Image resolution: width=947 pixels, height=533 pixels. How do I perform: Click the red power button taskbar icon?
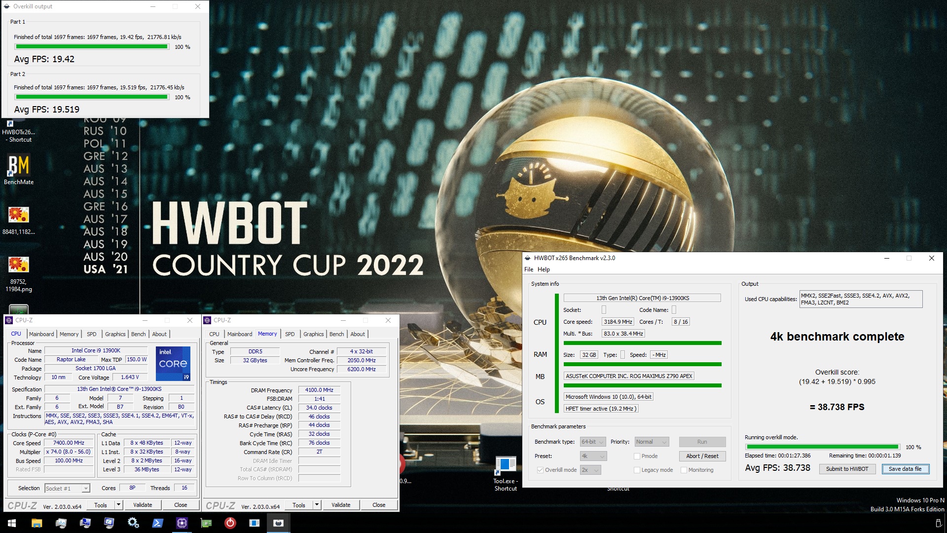point(230,523)
